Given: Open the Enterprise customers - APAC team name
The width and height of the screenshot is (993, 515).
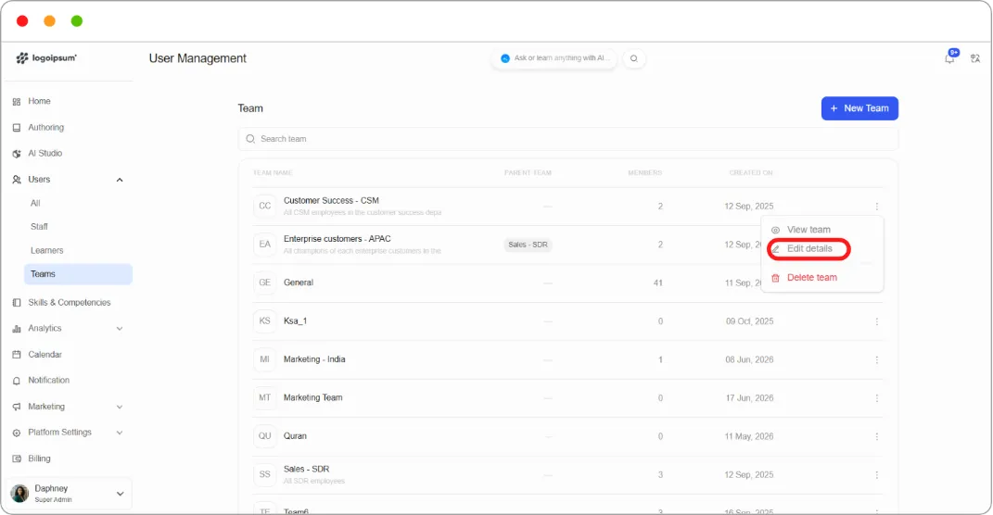Looking at the screenshot, I should [337, 239].
